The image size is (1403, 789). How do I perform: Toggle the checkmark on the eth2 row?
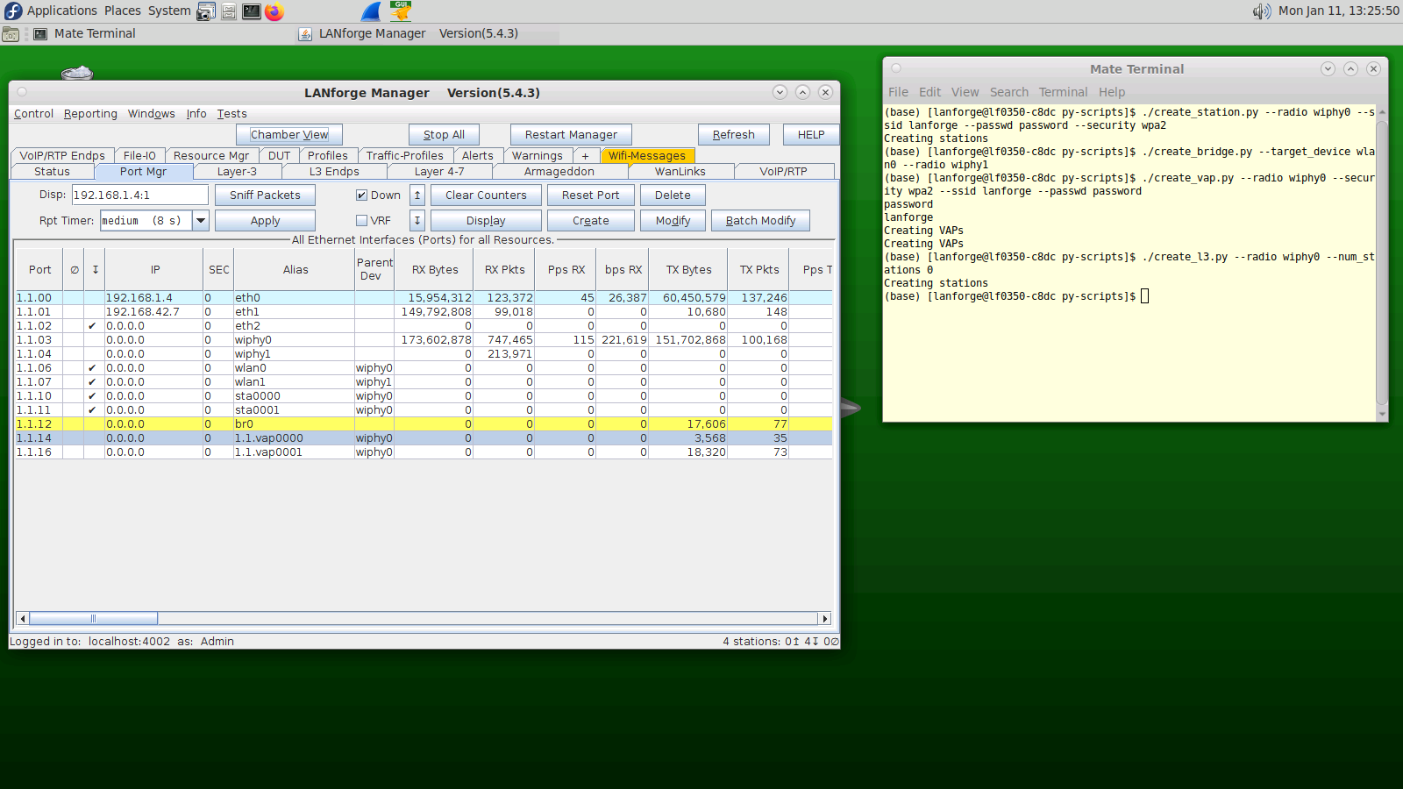(x=92, y=326)
